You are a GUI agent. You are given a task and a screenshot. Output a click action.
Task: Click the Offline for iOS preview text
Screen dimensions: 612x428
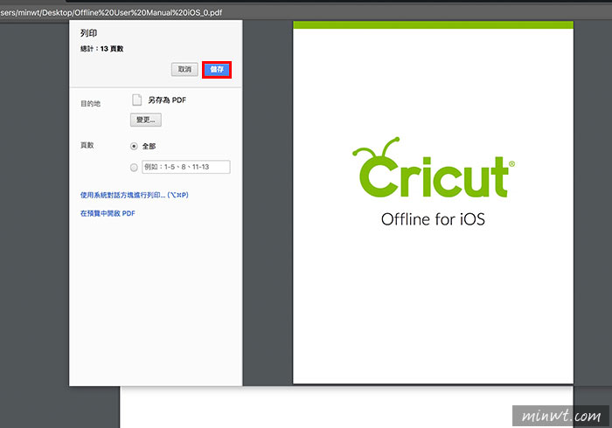[x=433, y=219]
